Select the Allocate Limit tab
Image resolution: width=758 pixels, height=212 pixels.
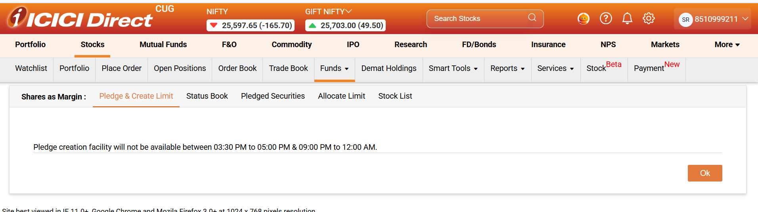pos(341,96)
